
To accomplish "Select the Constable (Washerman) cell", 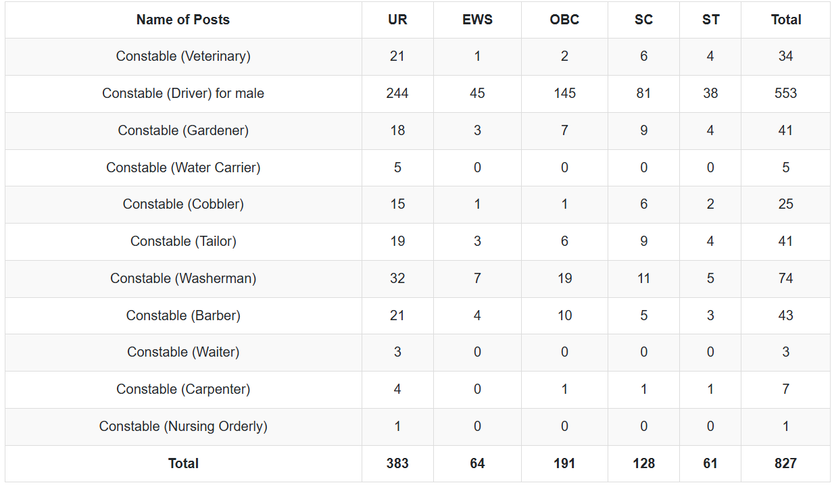I will (183, 278).
